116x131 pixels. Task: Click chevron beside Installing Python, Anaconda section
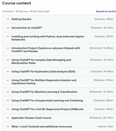[8, 37]
